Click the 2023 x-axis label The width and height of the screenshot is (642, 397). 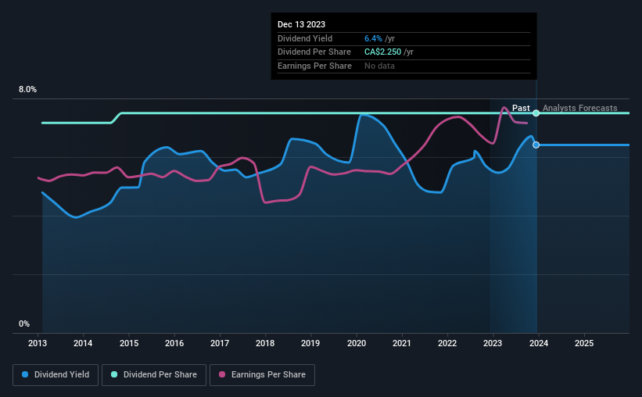tap(493, 343)
